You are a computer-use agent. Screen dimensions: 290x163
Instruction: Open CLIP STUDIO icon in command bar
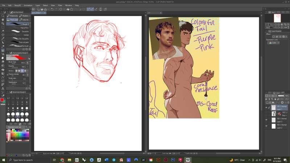pos(33,9)
